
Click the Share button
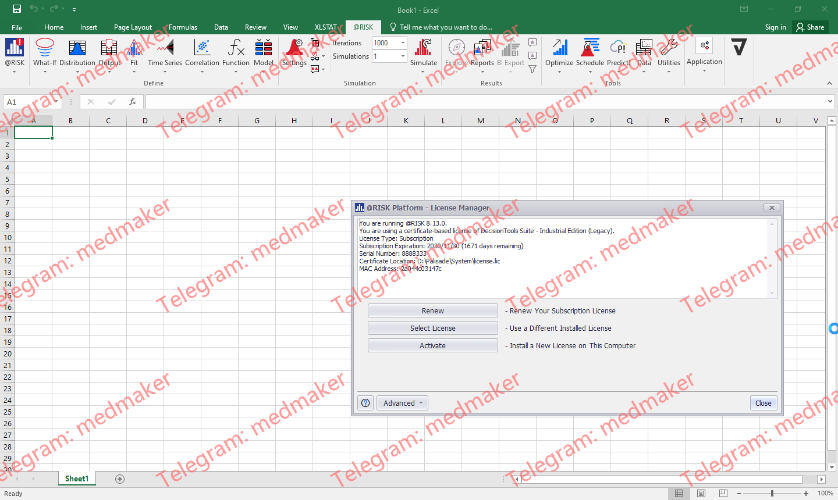click(x=811, y=27)
